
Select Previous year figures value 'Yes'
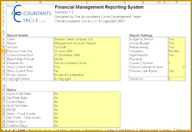coord(177,71)
